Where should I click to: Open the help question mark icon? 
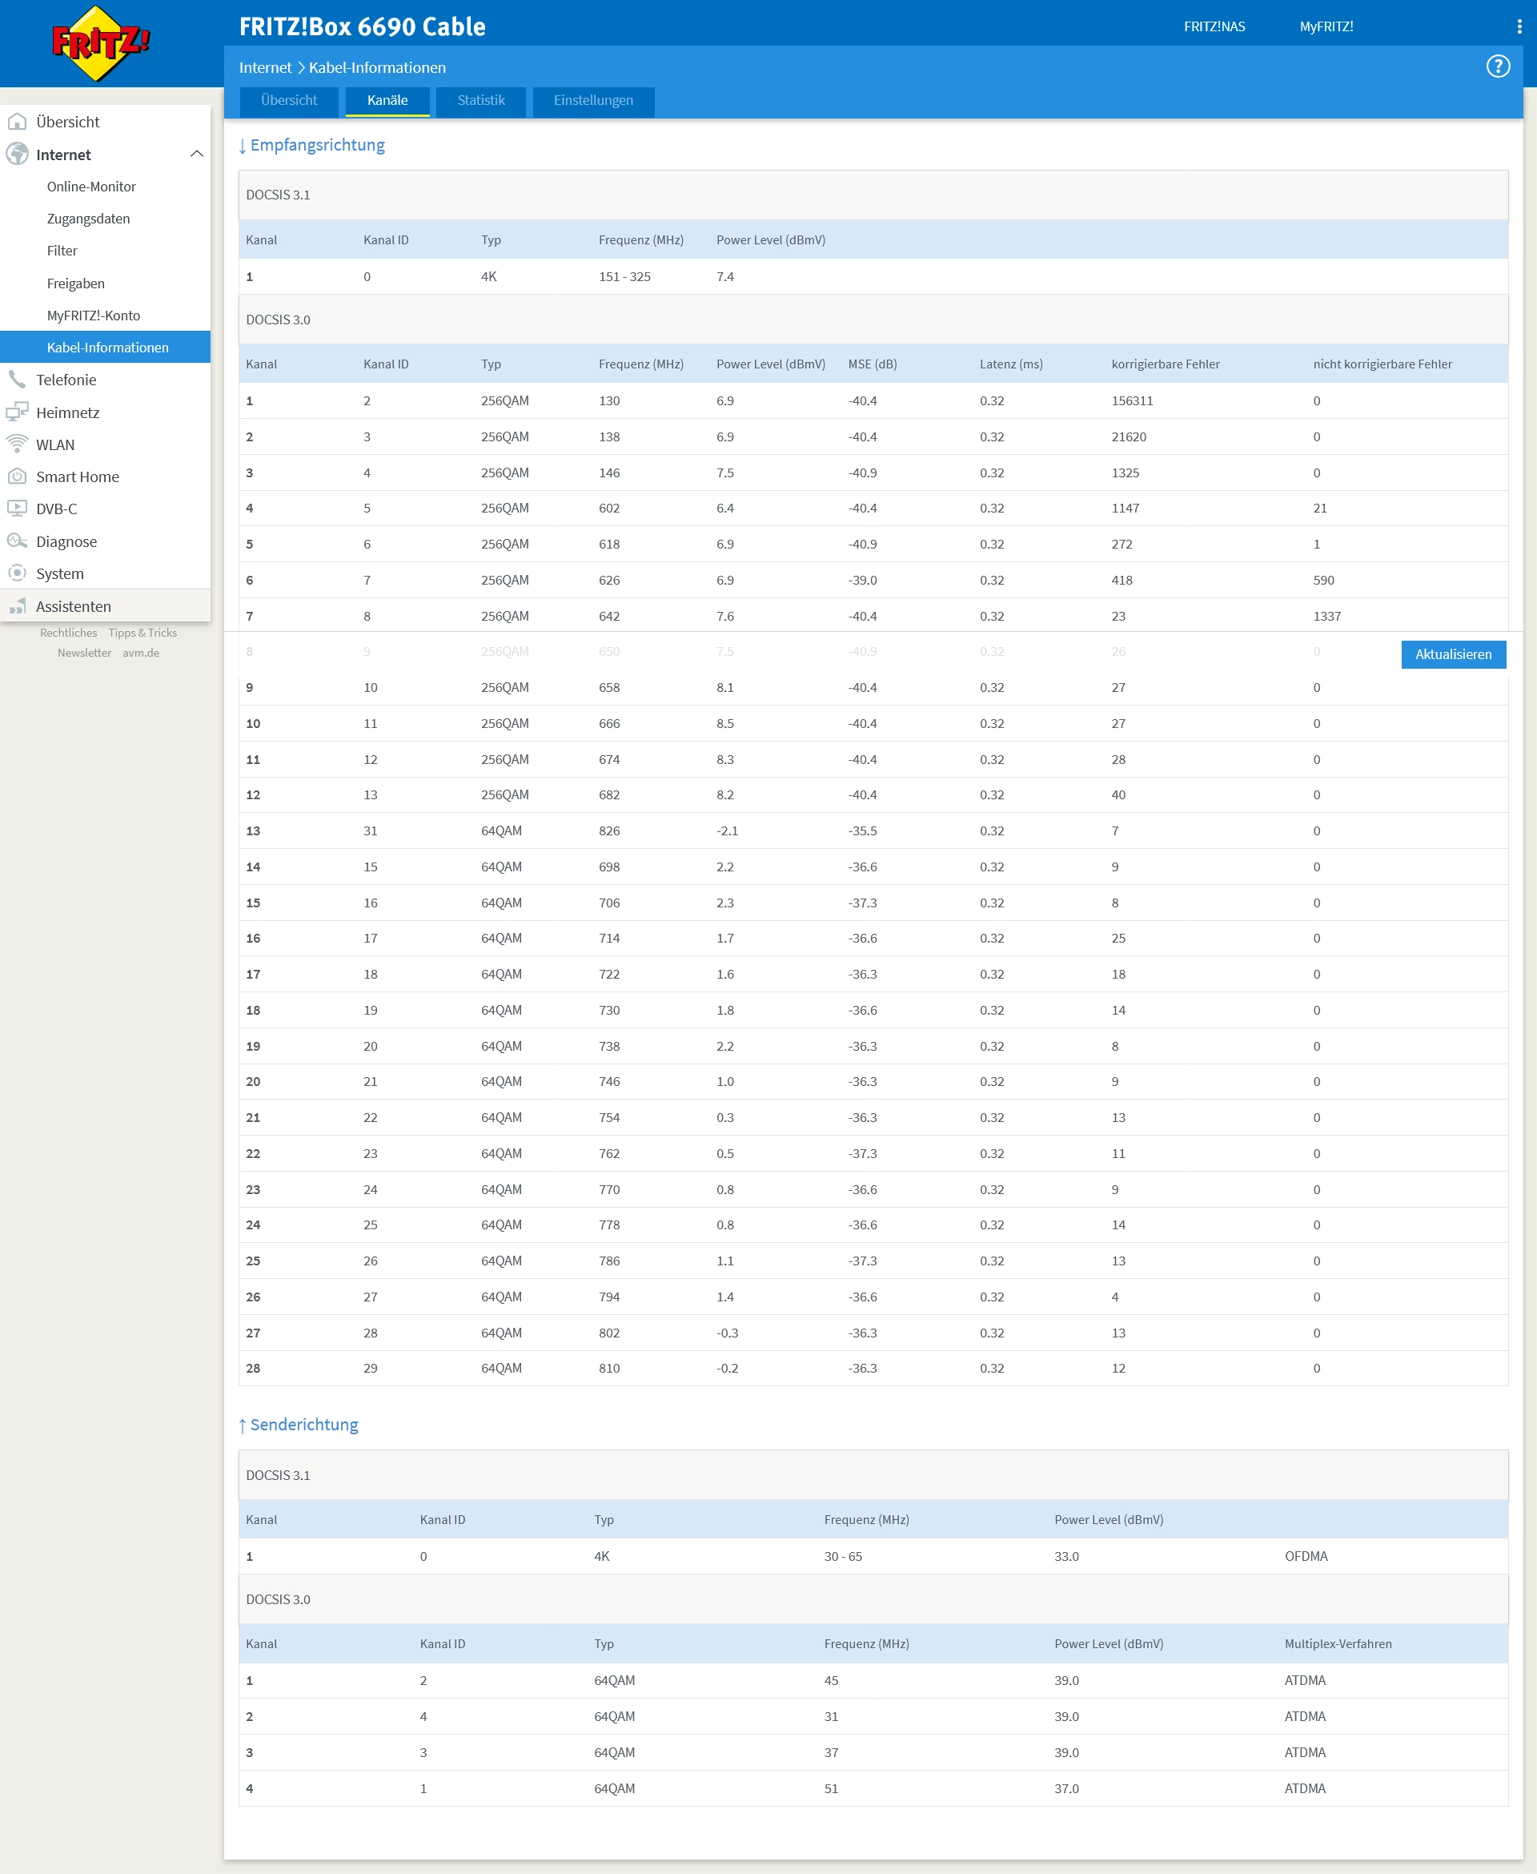[1497, 66]
